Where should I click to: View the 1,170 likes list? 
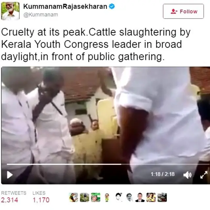(x=41, y=197)
